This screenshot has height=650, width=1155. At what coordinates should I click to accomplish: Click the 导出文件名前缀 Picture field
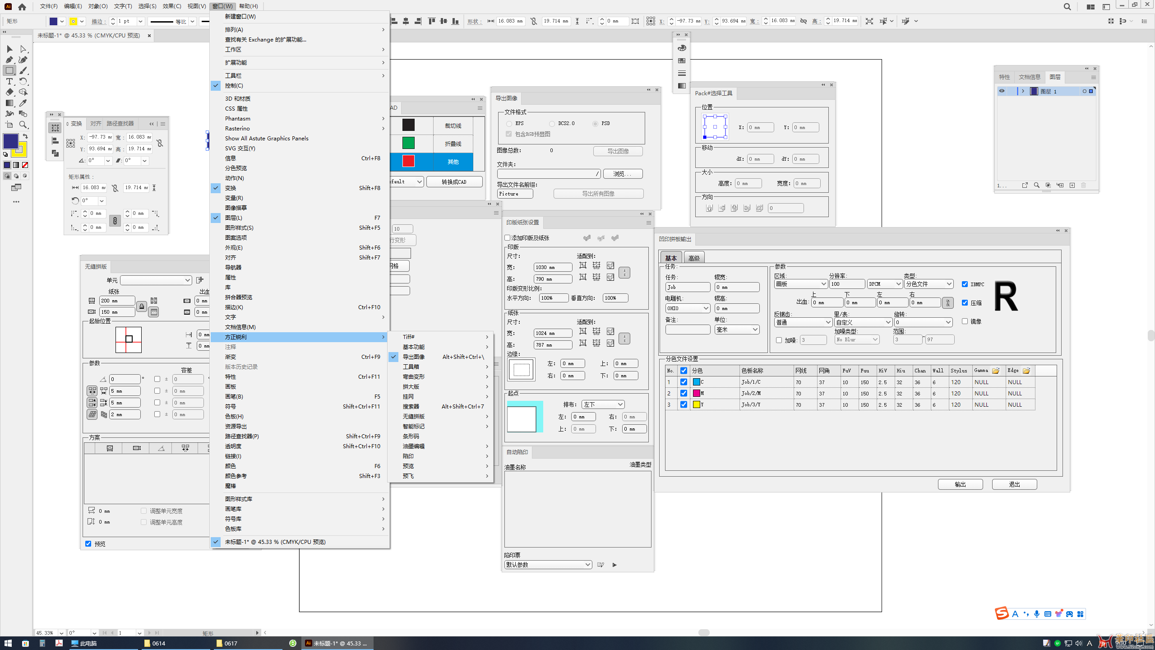pos(515,194)
